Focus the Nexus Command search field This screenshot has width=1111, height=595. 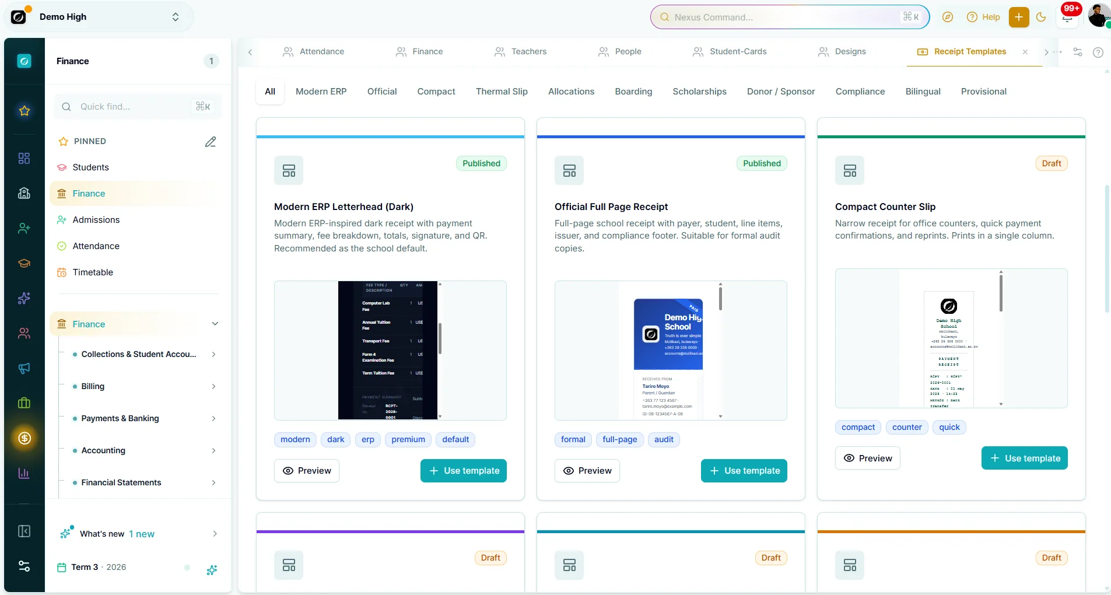point(790,17)
